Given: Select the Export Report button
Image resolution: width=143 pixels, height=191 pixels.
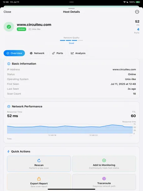Looking at the screenshot, I should 39,182.
